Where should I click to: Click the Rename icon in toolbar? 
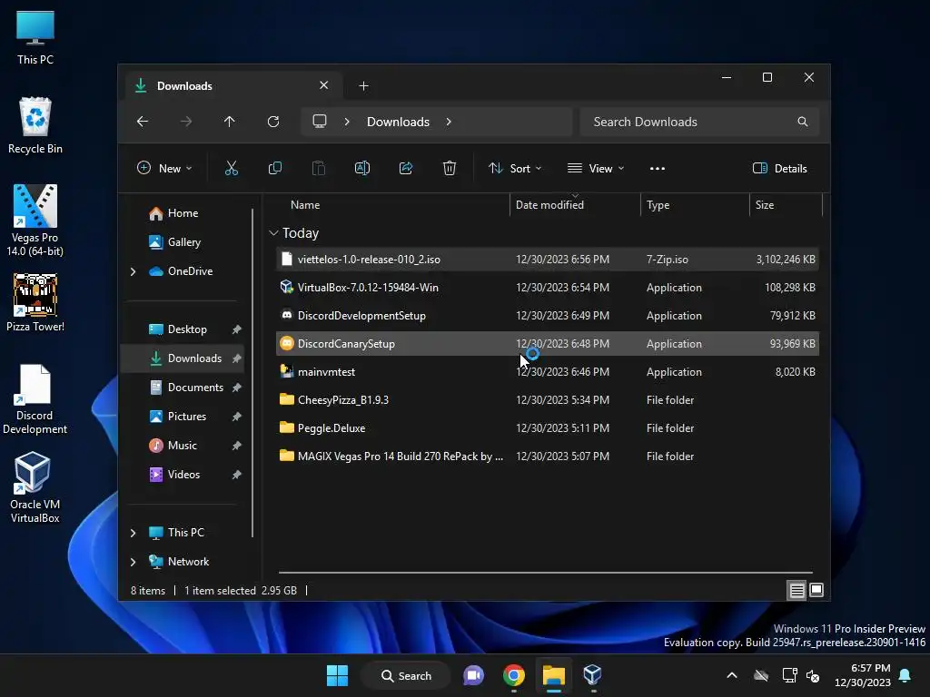click(x=361, y=168)
